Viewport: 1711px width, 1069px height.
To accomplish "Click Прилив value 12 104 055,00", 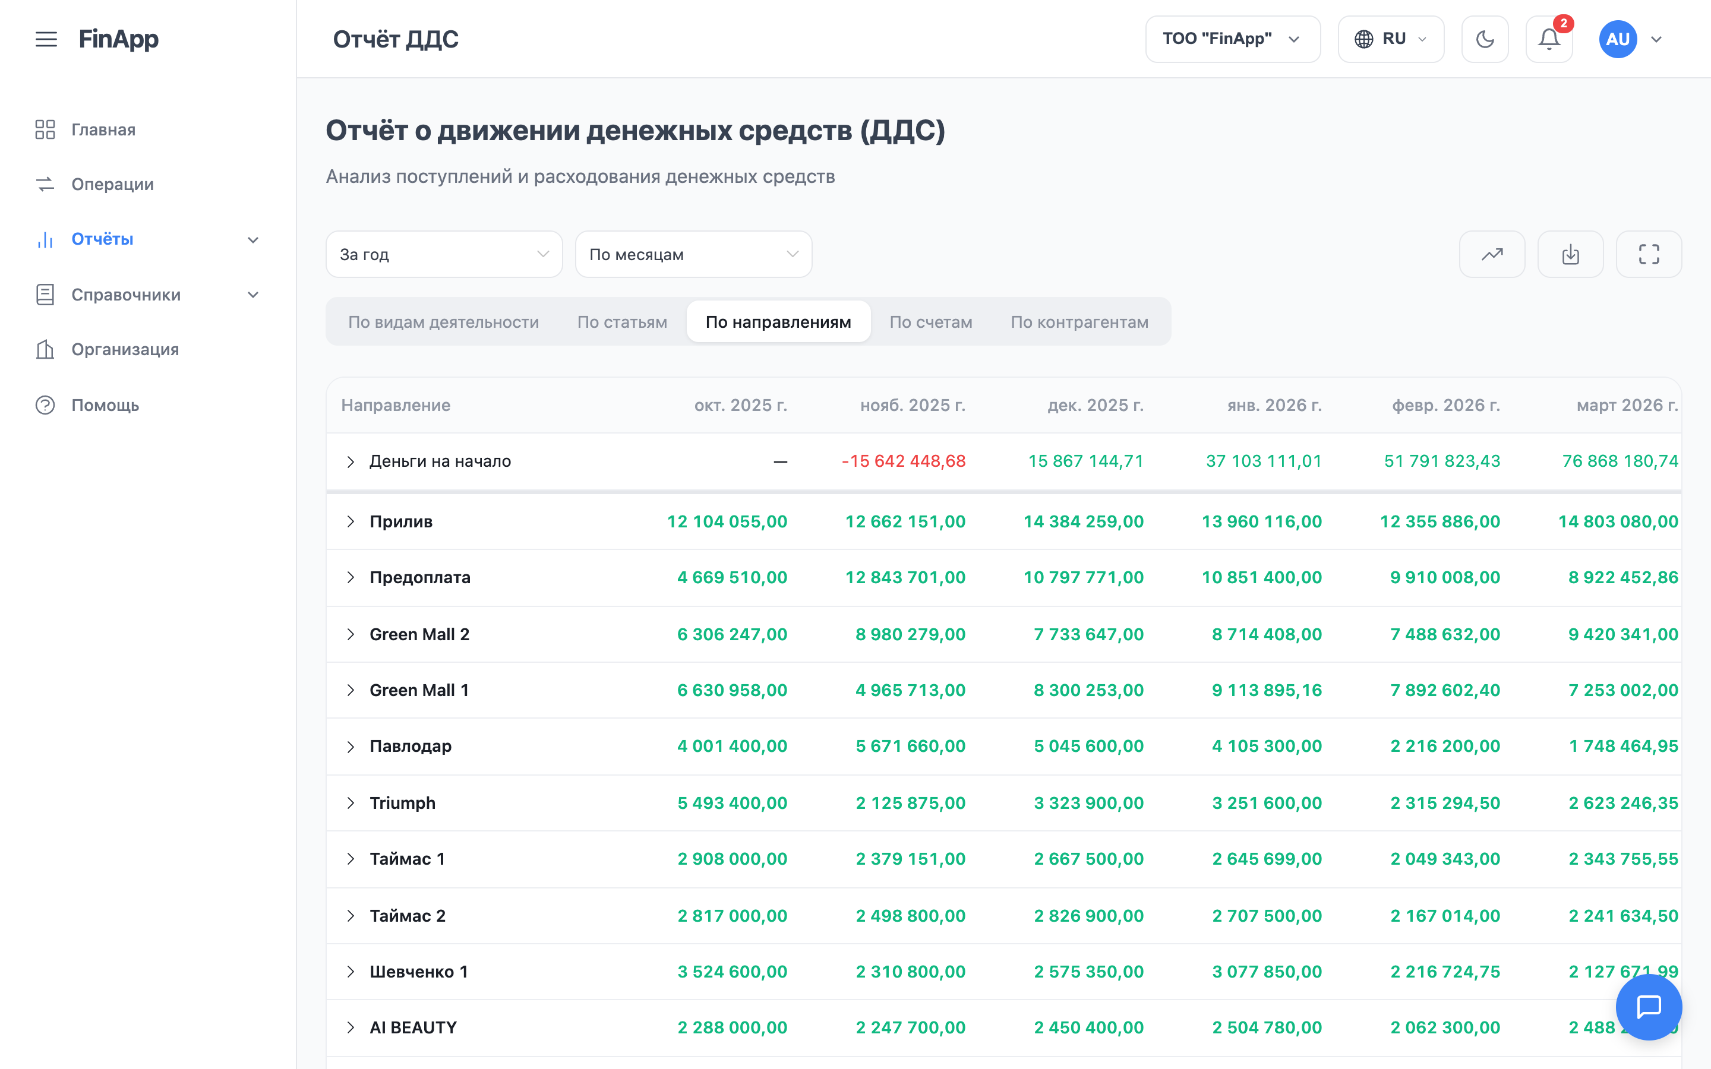I will pos(727,522).
